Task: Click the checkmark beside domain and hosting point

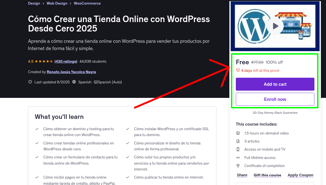Action: (37, 129)
